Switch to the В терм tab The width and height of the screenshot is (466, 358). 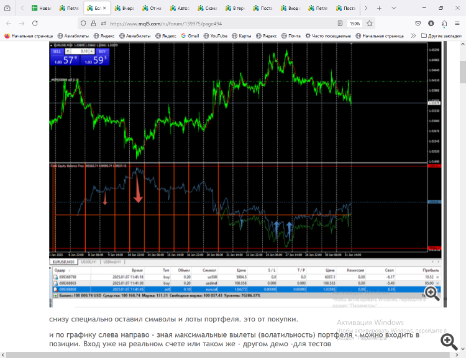[x=235, y=8]
